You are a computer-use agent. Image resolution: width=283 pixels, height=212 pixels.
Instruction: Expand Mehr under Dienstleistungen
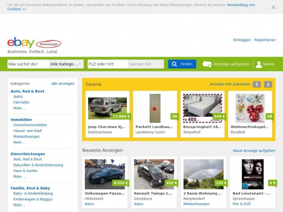tap(19, 177)
